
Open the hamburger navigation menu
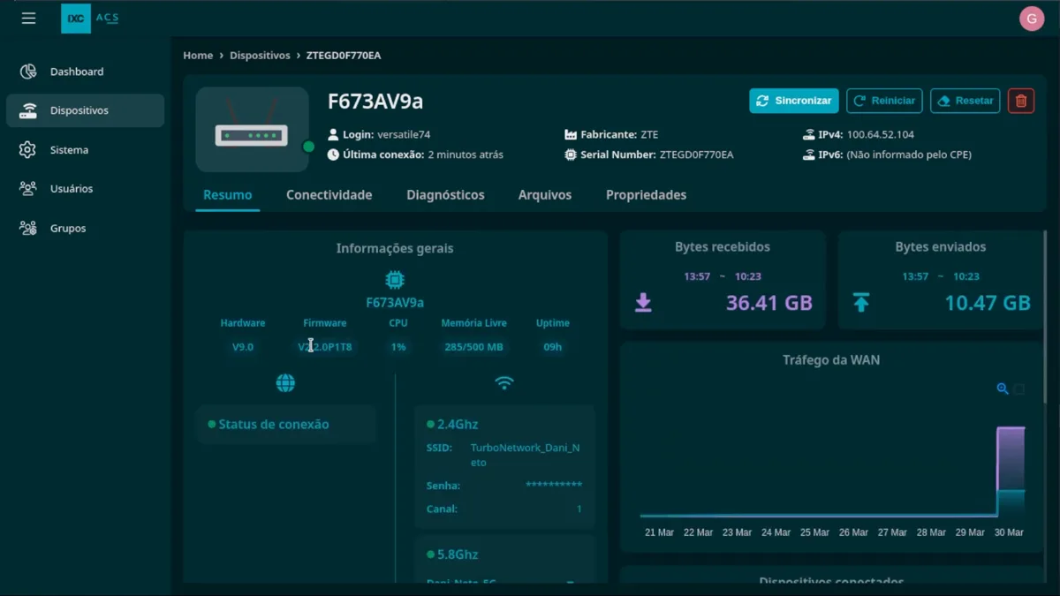(x=28, y=18)
